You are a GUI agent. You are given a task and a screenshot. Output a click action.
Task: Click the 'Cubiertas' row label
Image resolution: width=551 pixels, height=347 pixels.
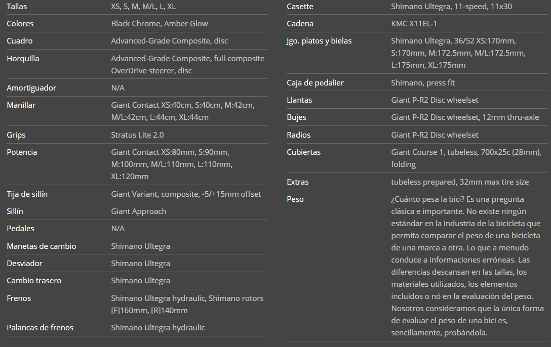click(x=303, y=152)
